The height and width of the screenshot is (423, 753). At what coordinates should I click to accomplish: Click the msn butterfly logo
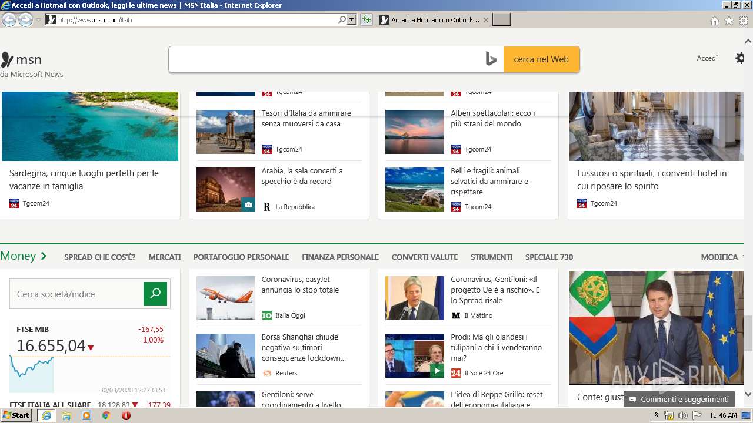tap(7, 59)
